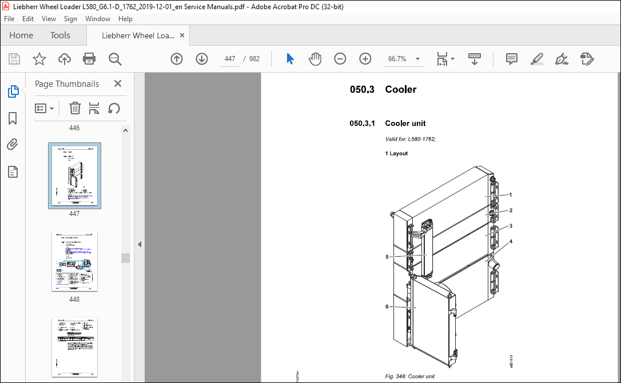Click the thumbnail panel scrollbar thumb
The width and height of the screenshot is (621, 383).
tap(126, 258)
